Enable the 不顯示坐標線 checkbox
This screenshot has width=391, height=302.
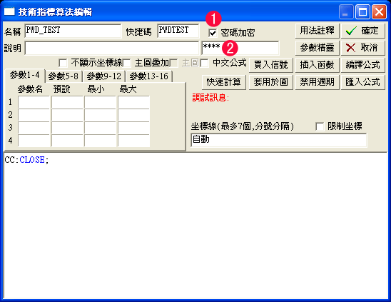(63, 63)
